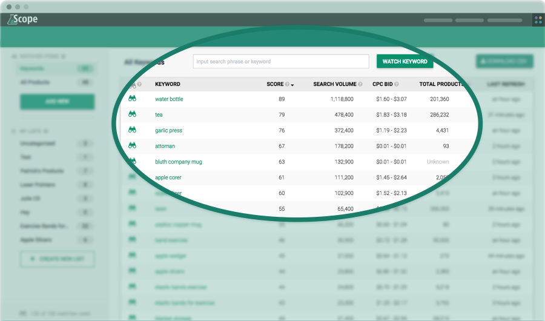
Task: Click the binoculars icon for water bottle
Action: 132,99
